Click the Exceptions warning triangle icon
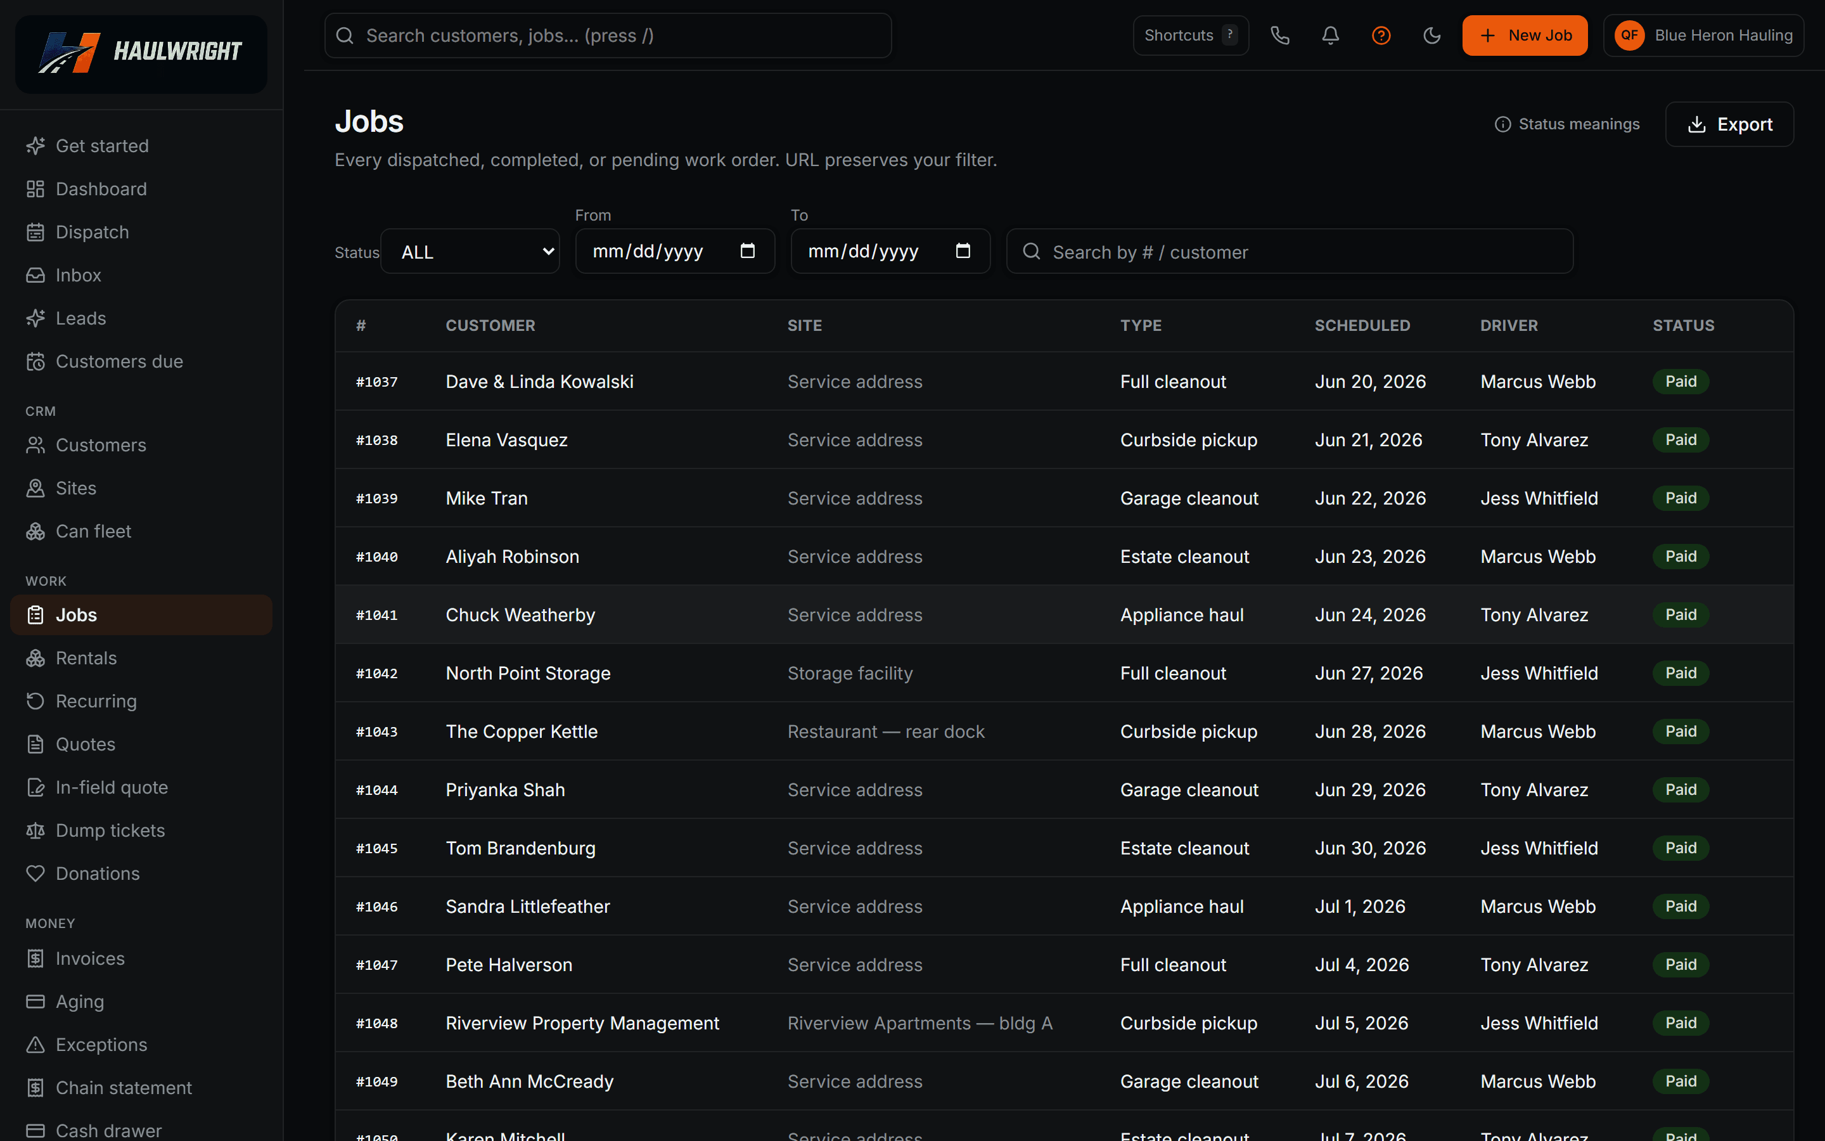Image resolution: width=1825 pixels, height=1141 pixels. pos(35,1045)
